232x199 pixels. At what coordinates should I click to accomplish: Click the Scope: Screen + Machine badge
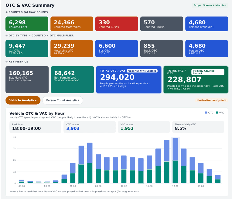210,5
